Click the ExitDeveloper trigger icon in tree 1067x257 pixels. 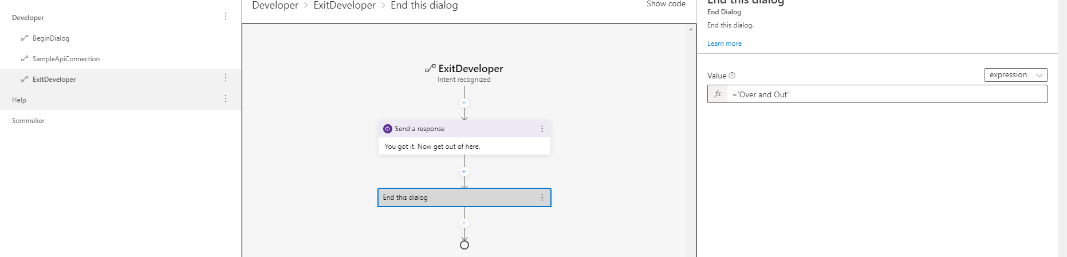[25, 80]
